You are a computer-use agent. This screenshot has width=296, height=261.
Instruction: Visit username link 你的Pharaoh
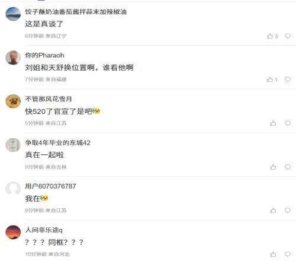pos(44,55)
